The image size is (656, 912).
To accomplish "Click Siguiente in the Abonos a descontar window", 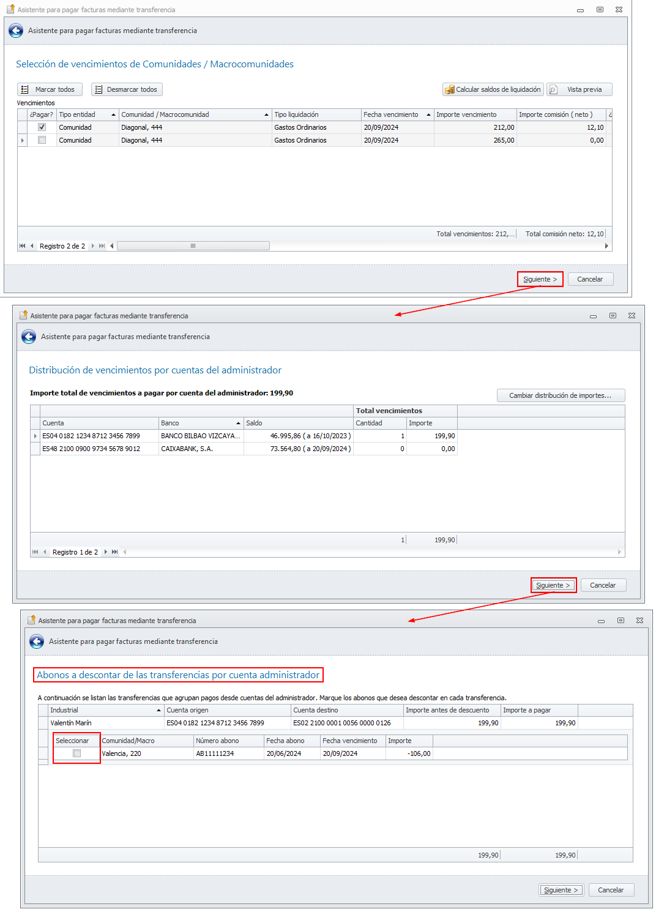I will point(561,890).
